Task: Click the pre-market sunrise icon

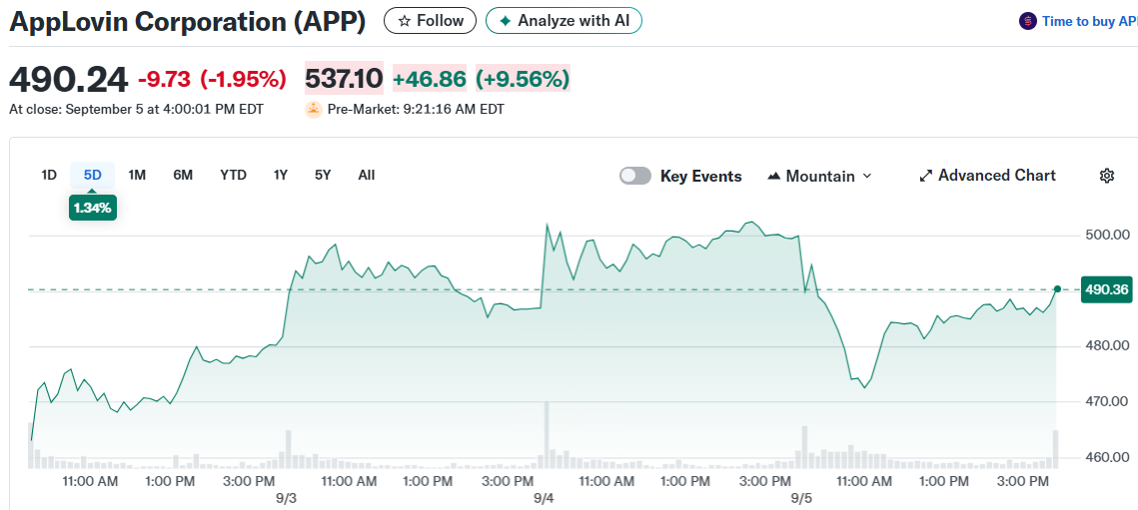Action: (314, 110)
